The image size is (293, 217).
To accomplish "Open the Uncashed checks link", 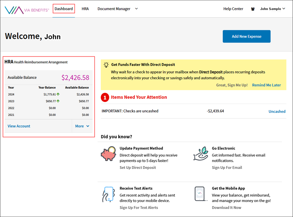I will 277,111.
